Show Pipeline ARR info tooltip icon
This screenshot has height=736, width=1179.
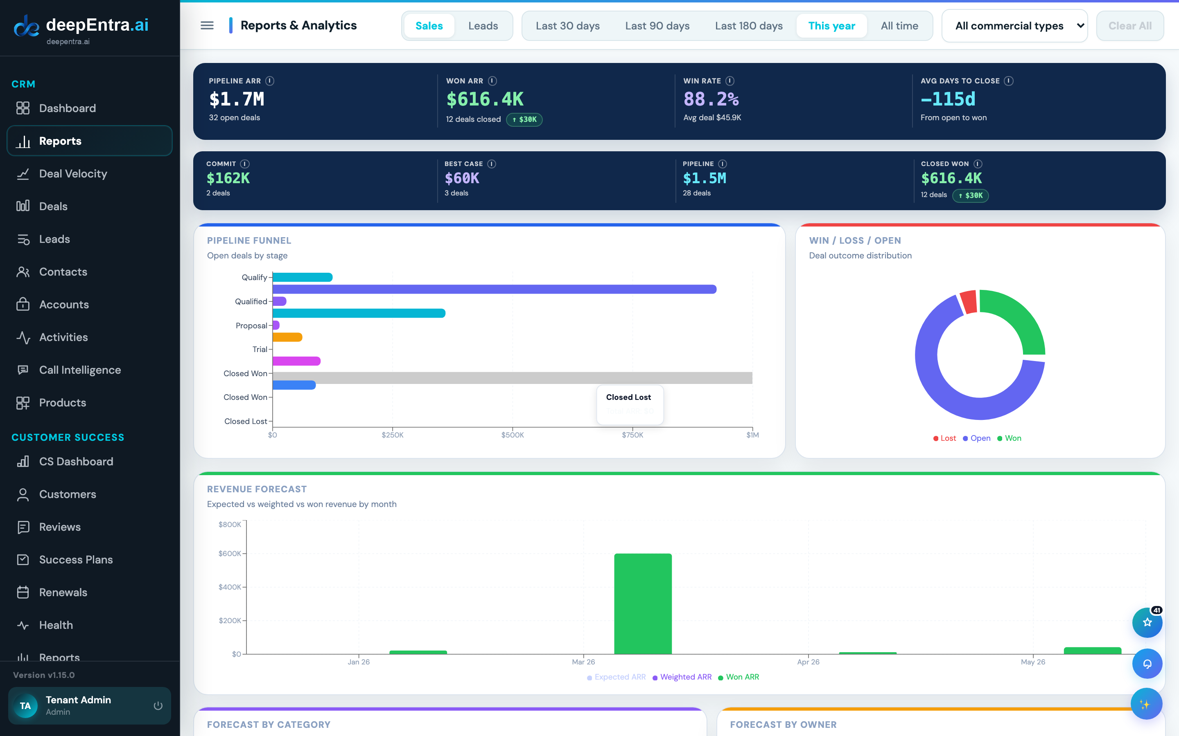(x=269, y=81)
